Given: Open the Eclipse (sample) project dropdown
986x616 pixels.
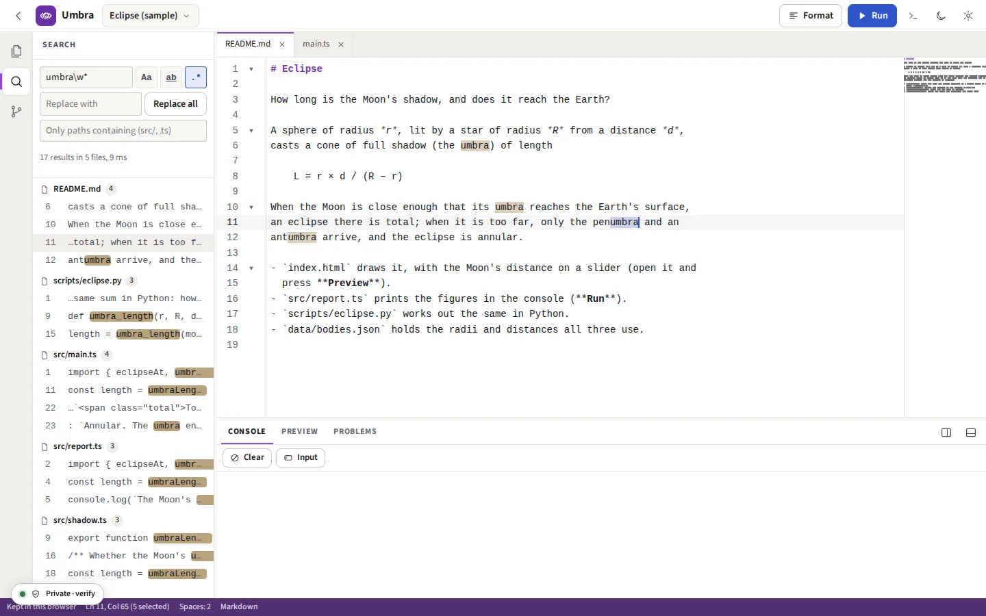Looking at the screenshot, I should tap(150, 16).
